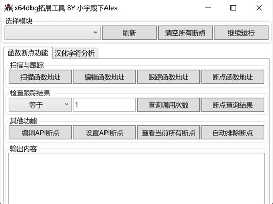Focus the call count field showing 1
Image resolution: width=273 pixels, height=204 pixels.
click(104, 105)
